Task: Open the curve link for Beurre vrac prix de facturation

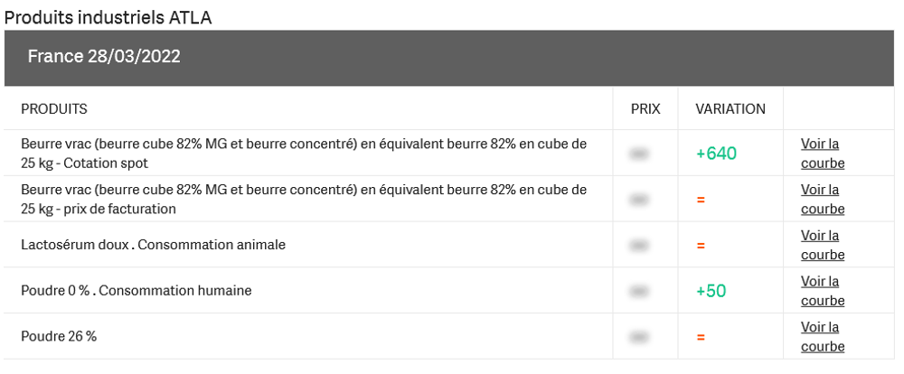Action: [x=822, y=200]
